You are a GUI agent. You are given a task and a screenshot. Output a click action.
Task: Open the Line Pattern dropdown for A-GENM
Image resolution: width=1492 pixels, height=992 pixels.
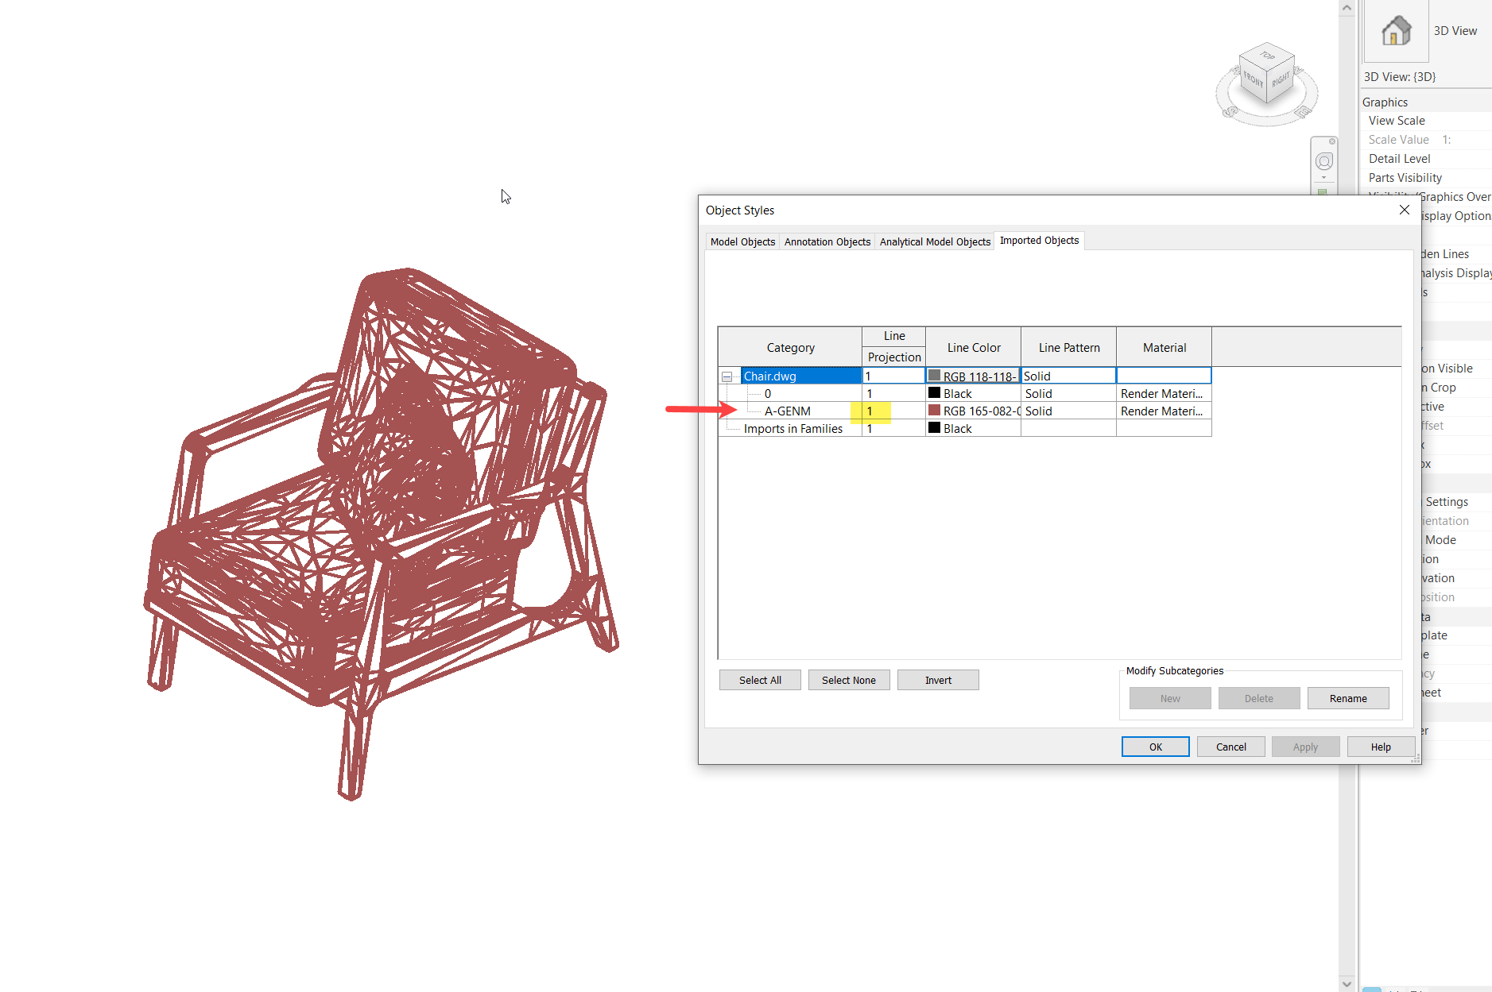pos(1068,411)
